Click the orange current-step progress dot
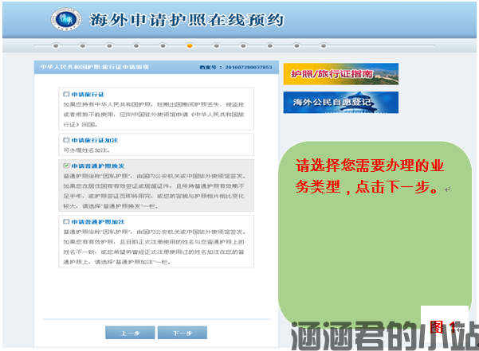Screen dimensions: 479x351 tap(190, 45)
